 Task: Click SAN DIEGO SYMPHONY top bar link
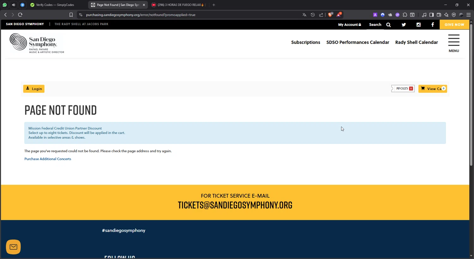pos(25,24)
